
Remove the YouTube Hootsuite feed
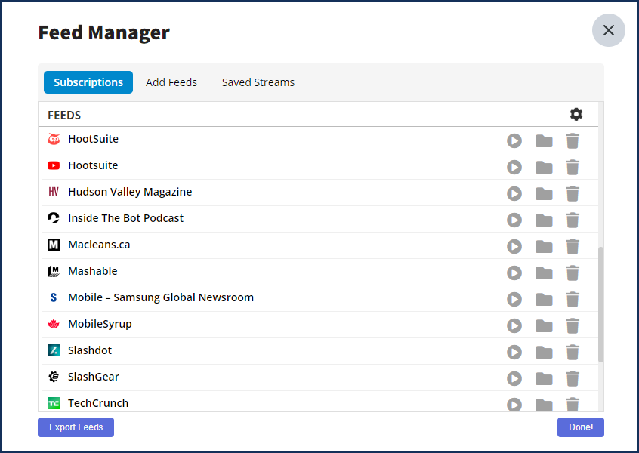click(x=573, y=167)
